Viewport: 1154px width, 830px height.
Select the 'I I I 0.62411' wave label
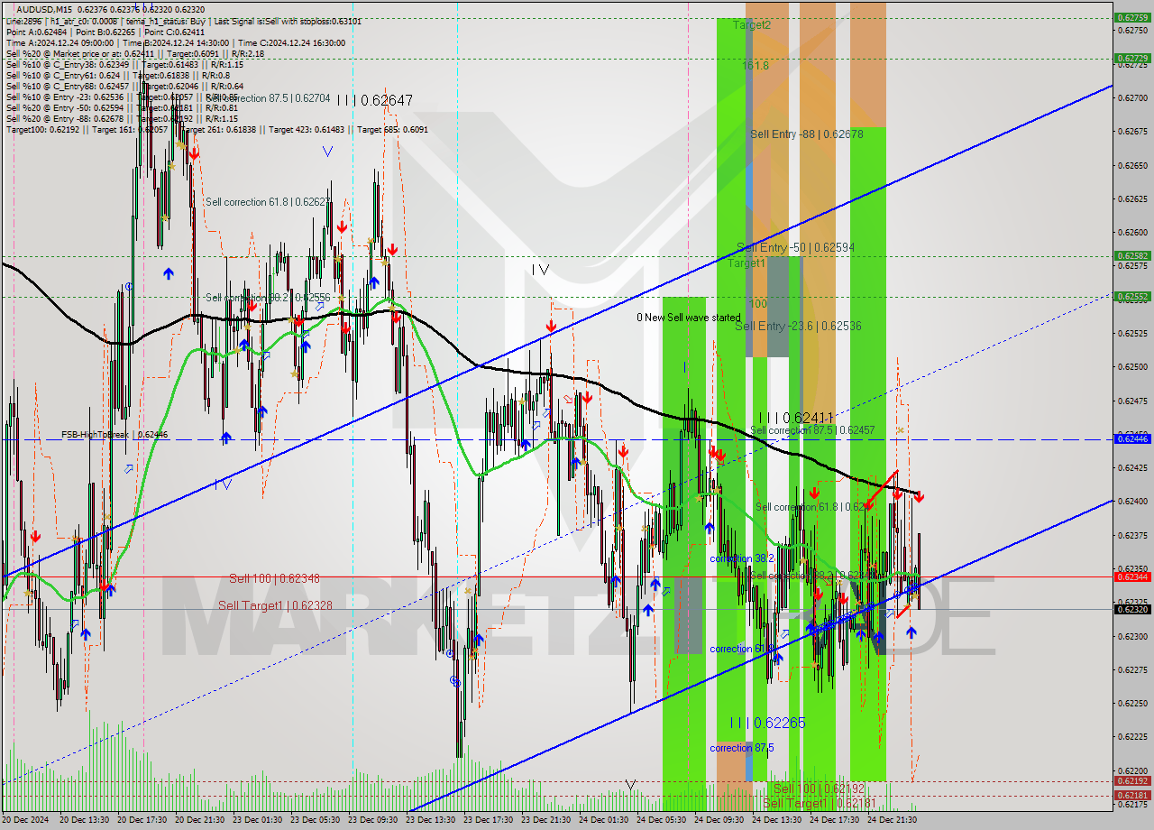click(x=795, y=418)
